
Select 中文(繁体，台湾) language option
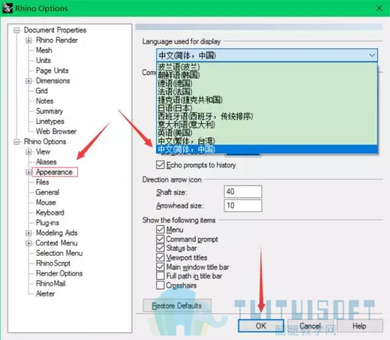coord(267,141)
